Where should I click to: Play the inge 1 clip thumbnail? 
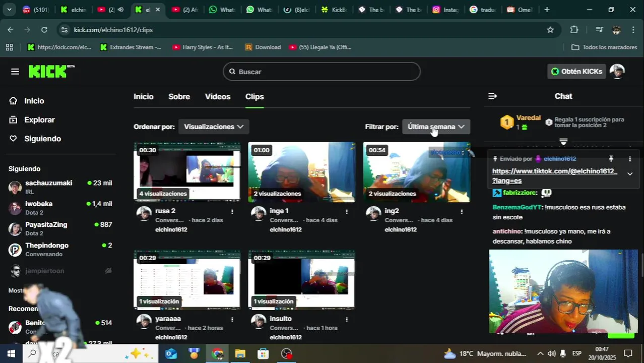tap(301, 172)
